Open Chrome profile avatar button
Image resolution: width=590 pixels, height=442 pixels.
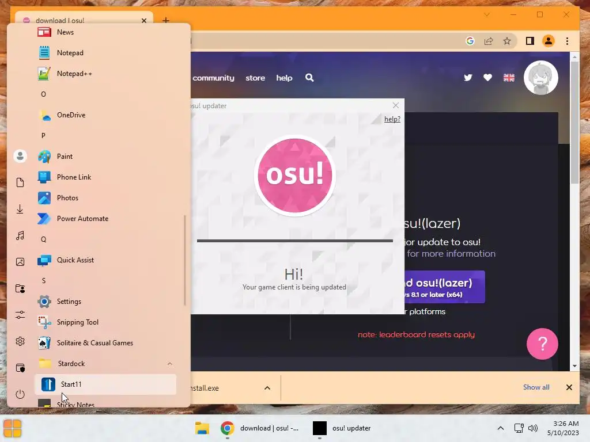click(x=549, y=41)
